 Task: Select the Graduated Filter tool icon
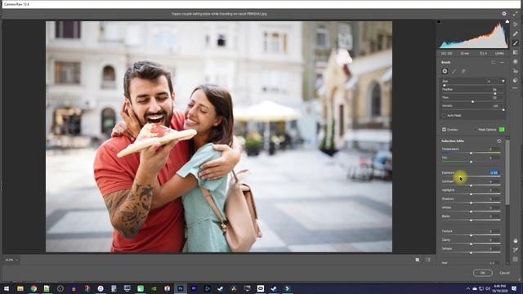516,52
